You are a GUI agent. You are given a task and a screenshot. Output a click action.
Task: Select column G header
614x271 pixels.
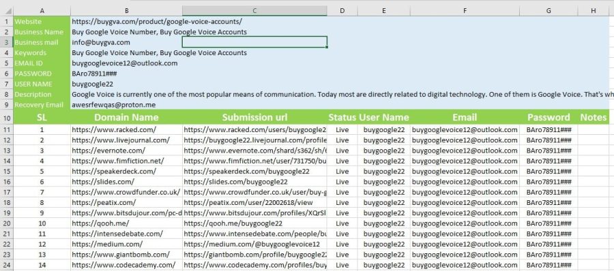coord(549,11)
